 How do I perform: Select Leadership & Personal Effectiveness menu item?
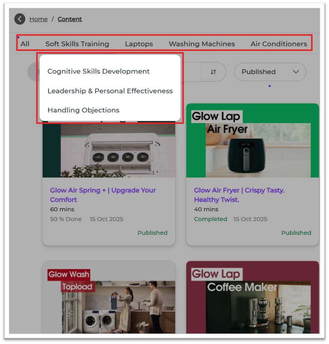pos(110,91)
